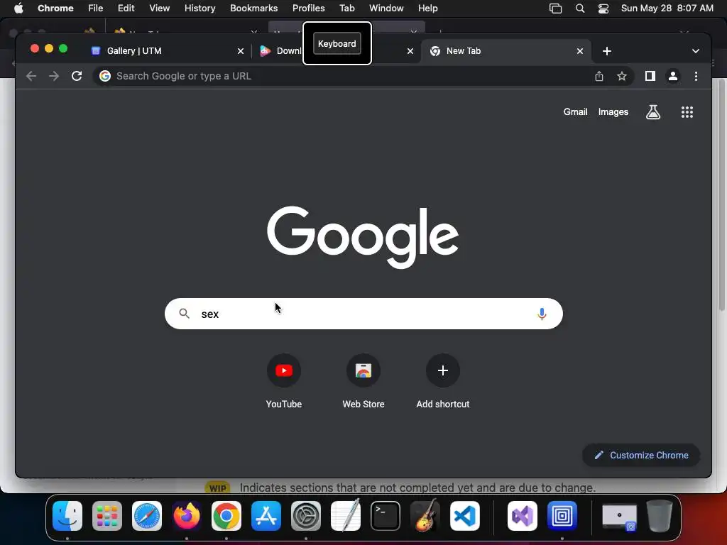Bookmark this tab with the star icon
Image resolution: width=727 pixels, height=545 pixels.
622,76
